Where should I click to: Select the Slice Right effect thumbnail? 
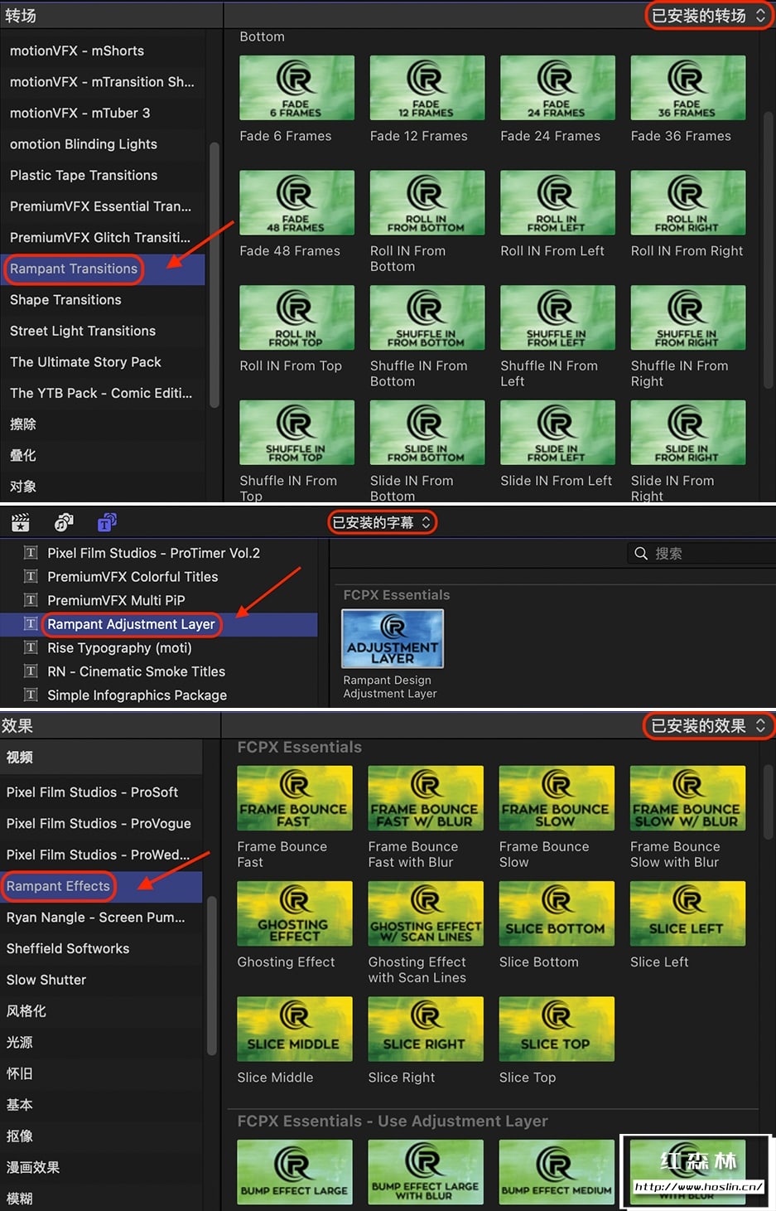426,1029
